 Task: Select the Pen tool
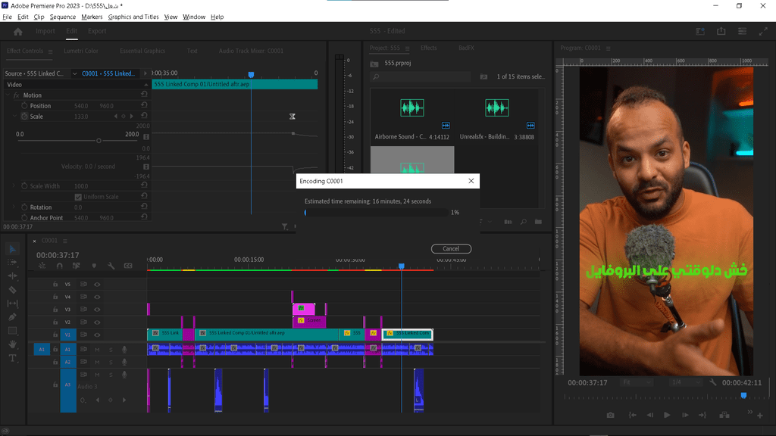(13, 317)
